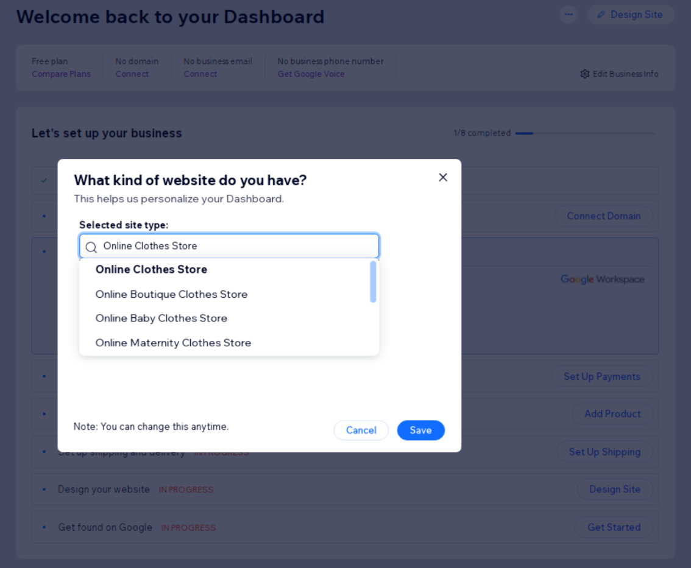Click the Set Up Payments button
Screen dimensions: 691x568
click(601, 376)
